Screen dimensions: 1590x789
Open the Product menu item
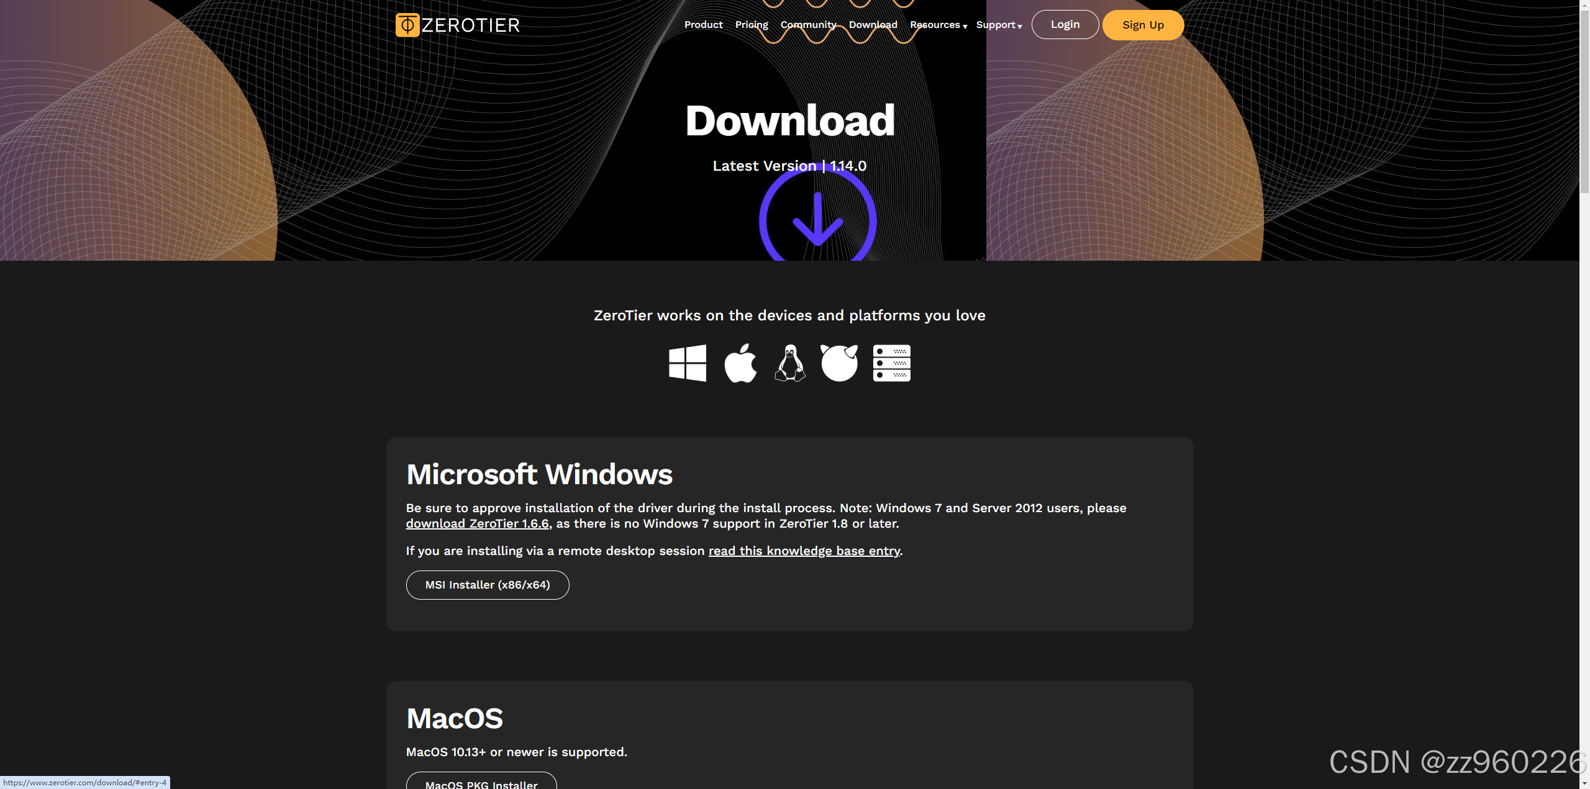(x=703, y=25)
